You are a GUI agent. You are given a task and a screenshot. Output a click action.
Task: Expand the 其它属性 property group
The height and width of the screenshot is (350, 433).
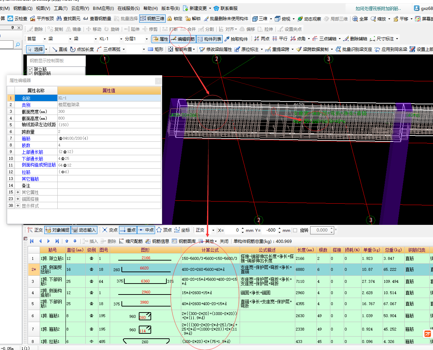click(18, 192)
